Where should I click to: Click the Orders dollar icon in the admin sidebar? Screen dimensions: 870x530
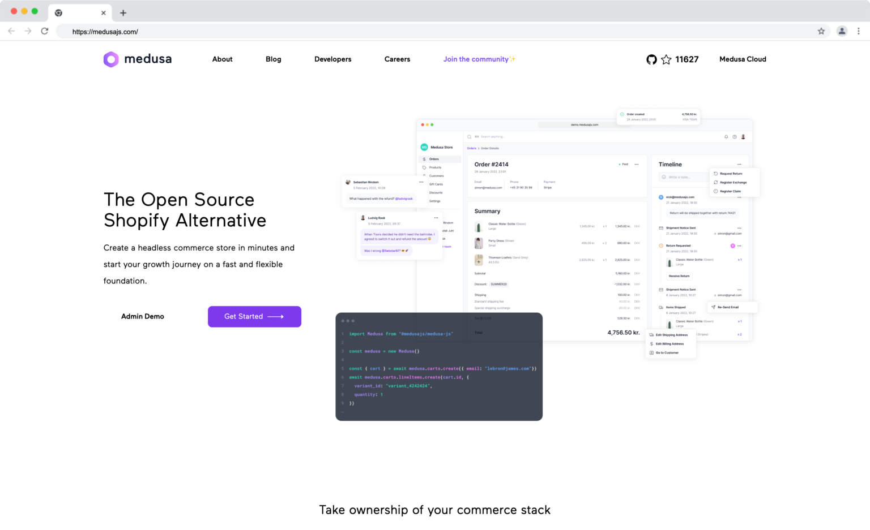pyautogui.click(x=424, y=159)
